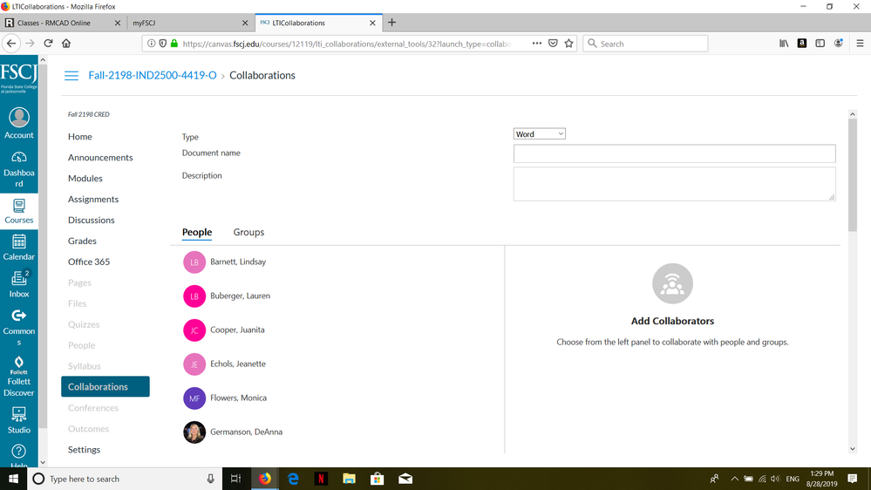Switch to the Groups tab

[248, 232]
